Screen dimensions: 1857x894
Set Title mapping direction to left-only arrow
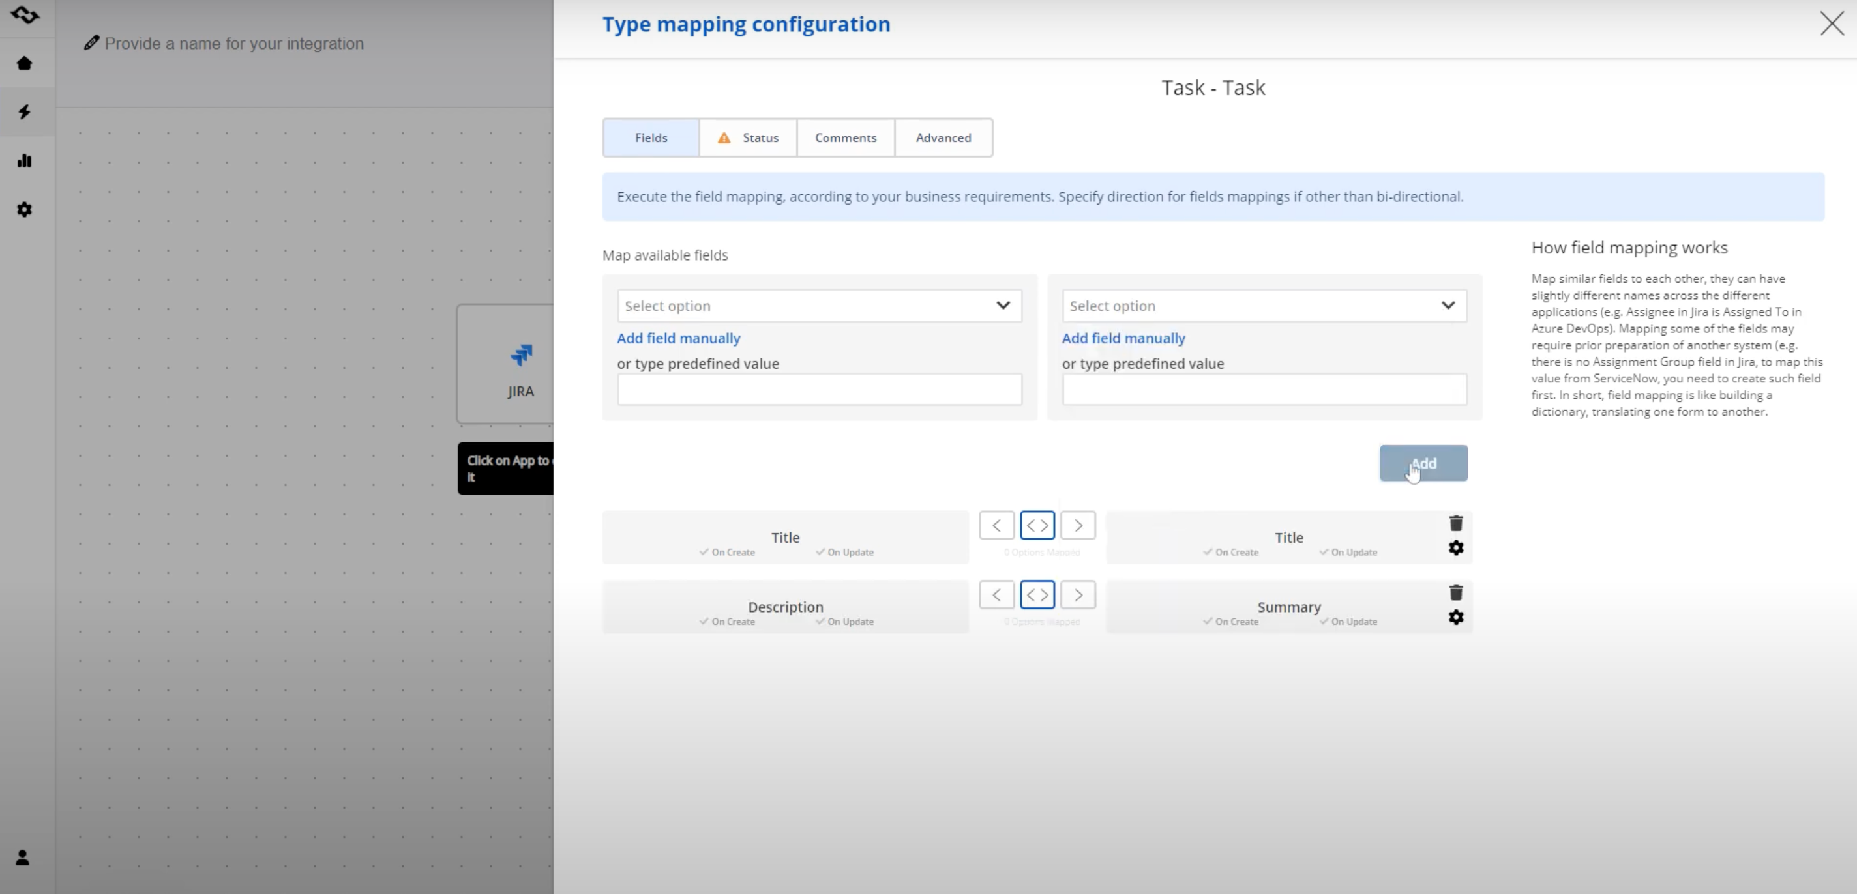click(996, 525)
